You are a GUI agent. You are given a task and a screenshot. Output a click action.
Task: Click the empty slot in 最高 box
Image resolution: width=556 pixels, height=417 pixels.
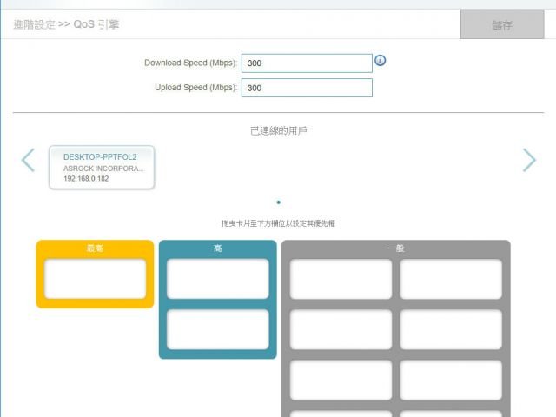pyautogui.click(x=95, y=279)
